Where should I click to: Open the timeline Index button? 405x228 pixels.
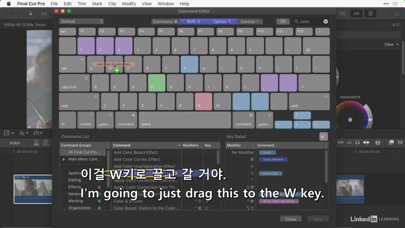click(x=15, y=143)
